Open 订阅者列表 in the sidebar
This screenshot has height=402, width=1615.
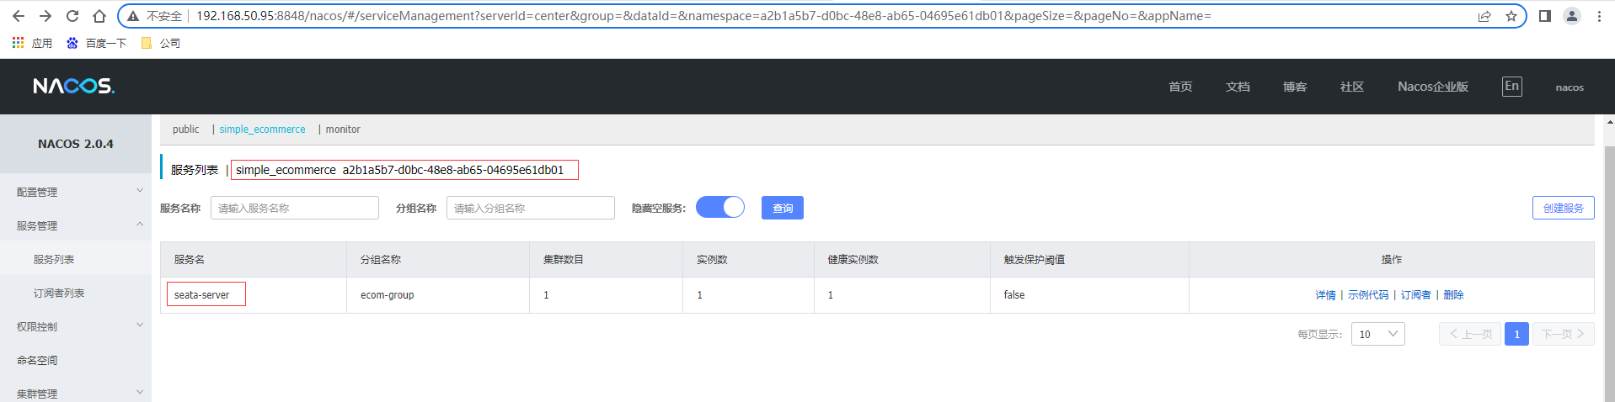point(76,293)
